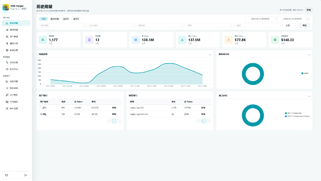Open the fifth filter dropdown before 全部
The width and height of the screenshot is (321, 181).
tap(259, 26)
